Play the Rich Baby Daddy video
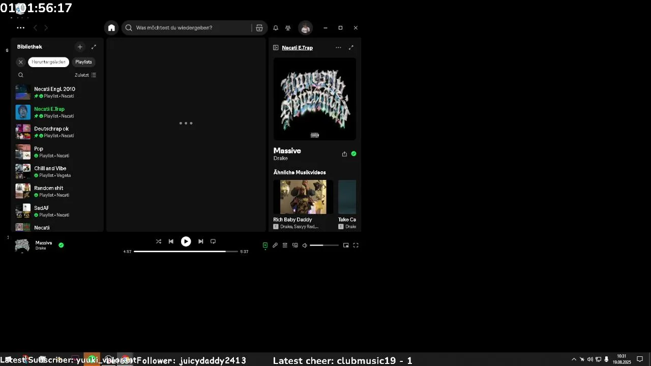The width and height of the screenshot is (651, 366). [303, 197]
